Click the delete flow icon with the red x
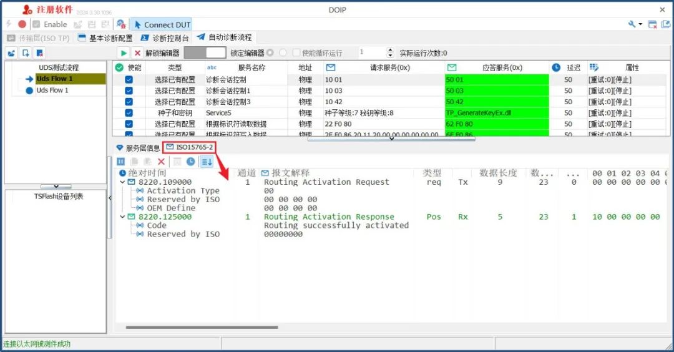 [x=39, y=53]
